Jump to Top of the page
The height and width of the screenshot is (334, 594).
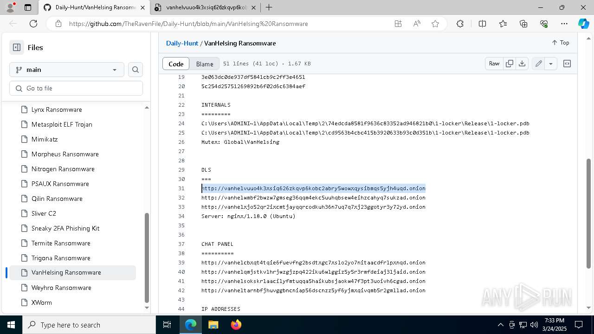click(x=561, y=43)
